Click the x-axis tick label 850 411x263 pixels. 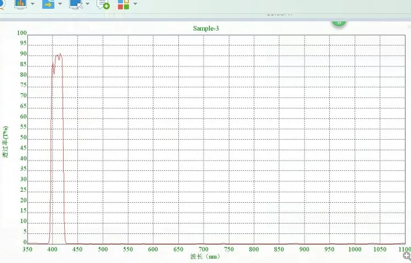(279, 249)
